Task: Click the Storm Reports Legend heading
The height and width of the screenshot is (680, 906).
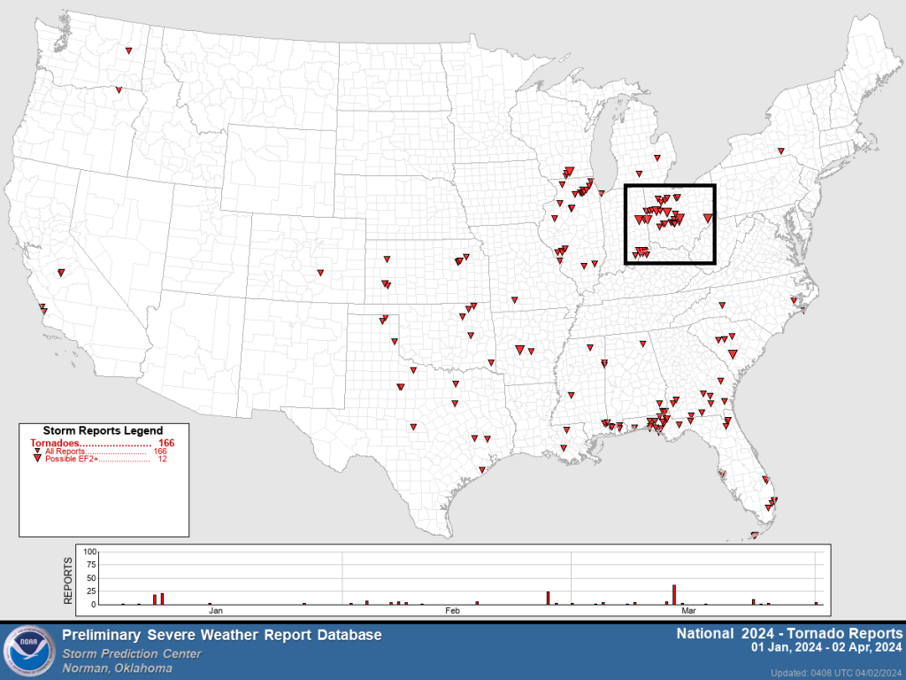Action: [103, 429]
